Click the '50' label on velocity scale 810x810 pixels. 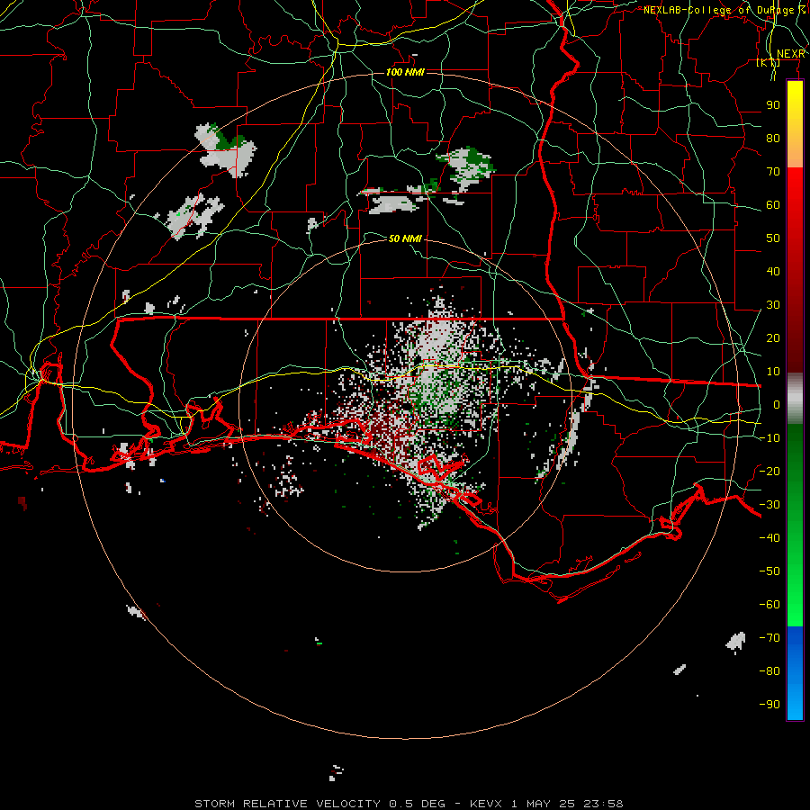773,238
